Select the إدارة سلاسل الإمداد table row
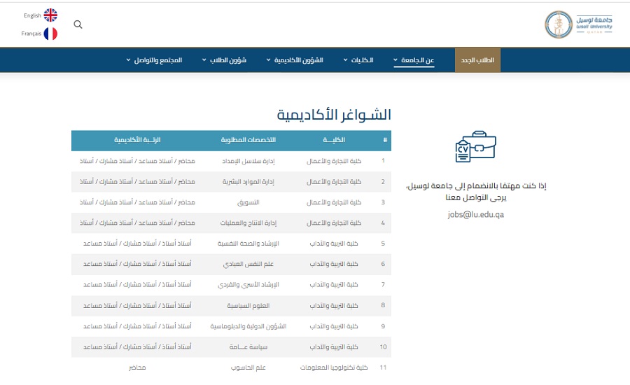Screen dimensions: 630x385 (x=231, y=161)
